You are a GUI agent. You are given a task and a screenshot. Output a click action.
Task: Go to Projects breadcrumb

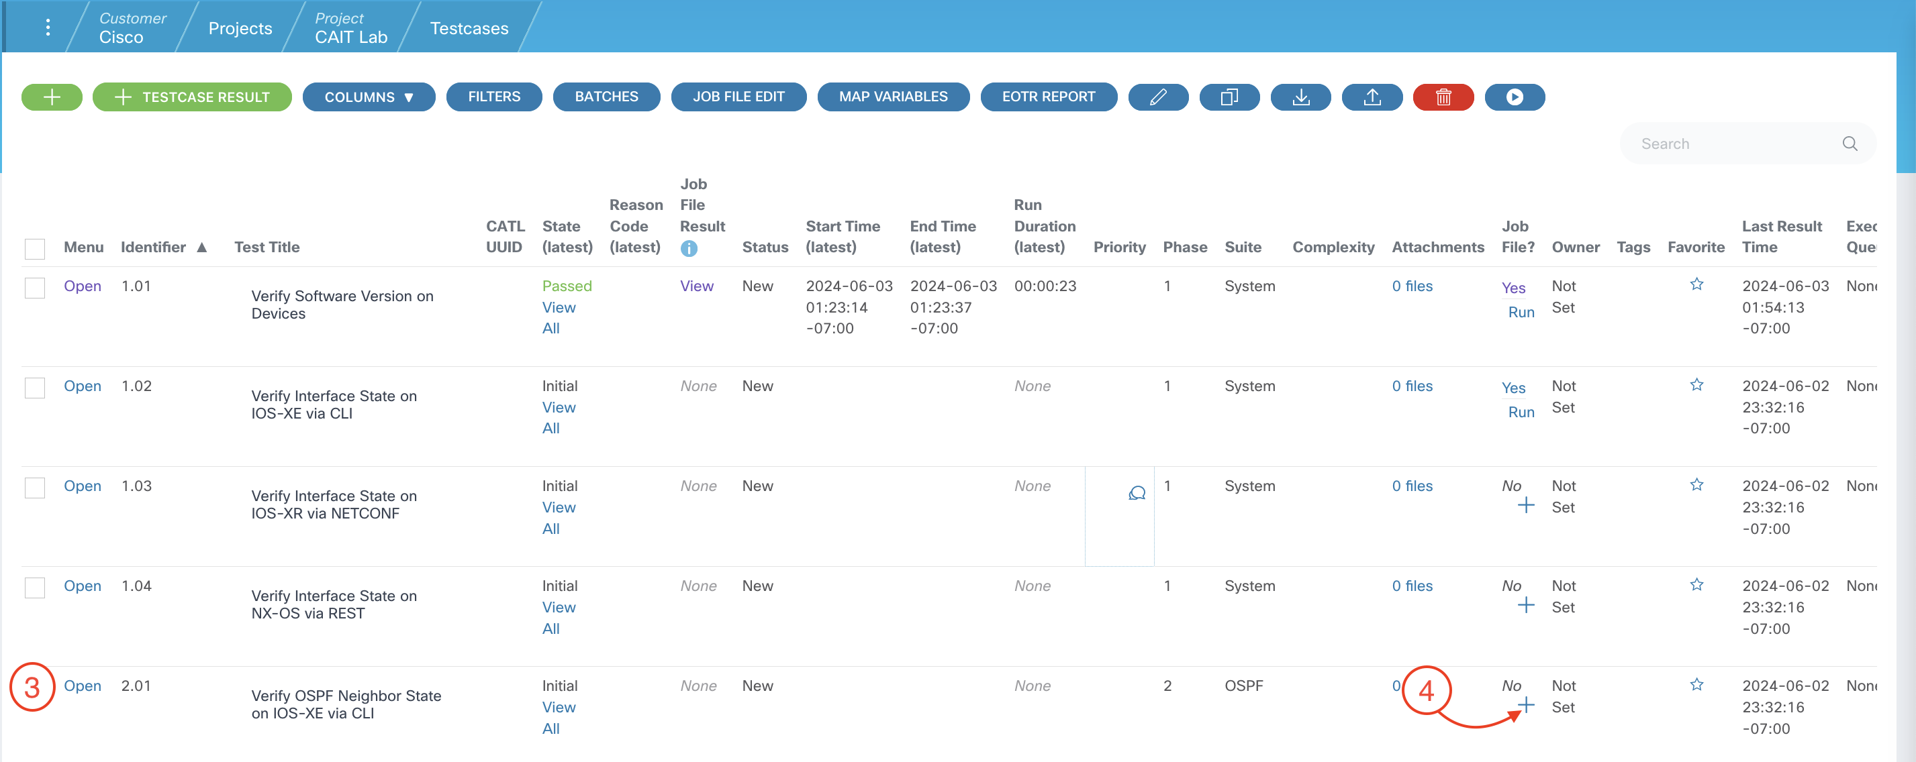[240, 28]
